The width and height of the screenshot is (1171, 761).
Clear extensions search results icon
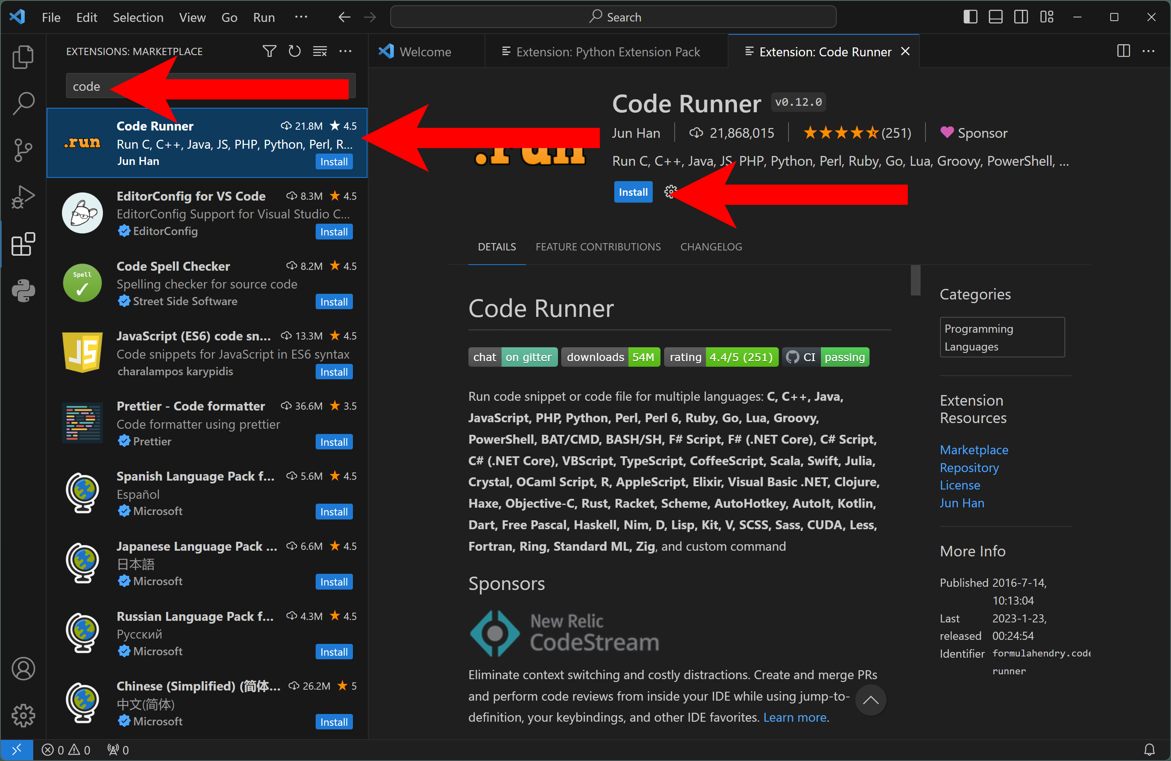(320, 51)
